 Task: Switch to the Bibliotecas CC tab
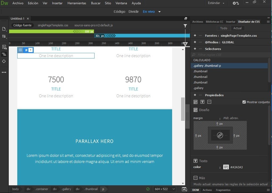pyautogui.click(x=214, y=22)
